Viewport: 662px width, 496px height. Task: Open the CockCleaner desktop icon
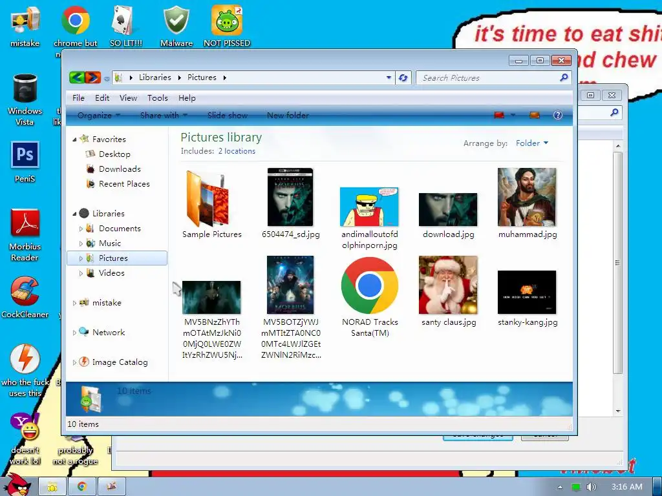25,297
